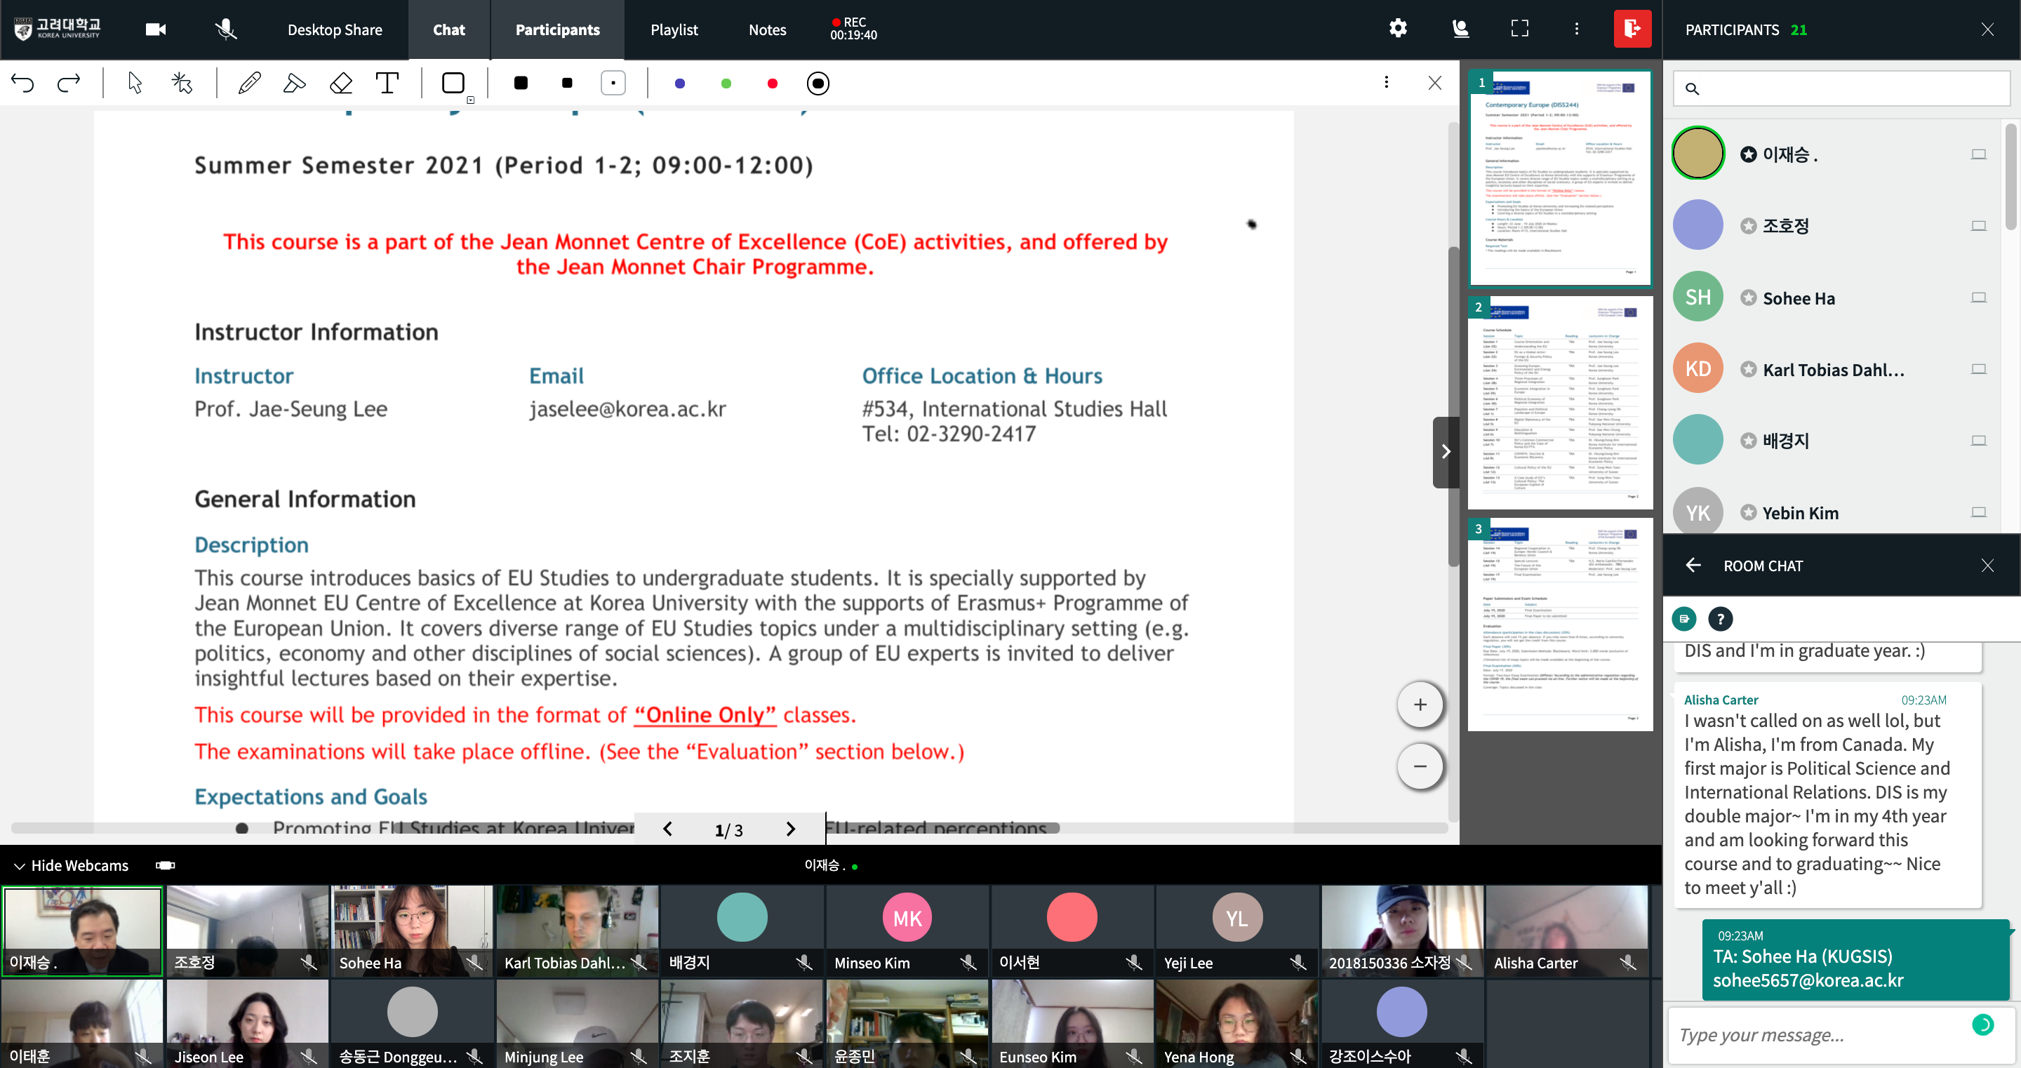
Task: Open the Settings gear icon
Action: [1397, 29]
